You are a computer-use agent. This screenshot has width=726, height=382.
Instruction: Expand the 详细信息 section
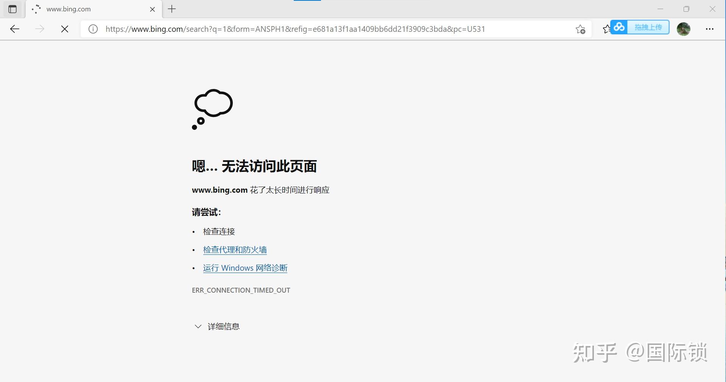(x=217, y=326)
